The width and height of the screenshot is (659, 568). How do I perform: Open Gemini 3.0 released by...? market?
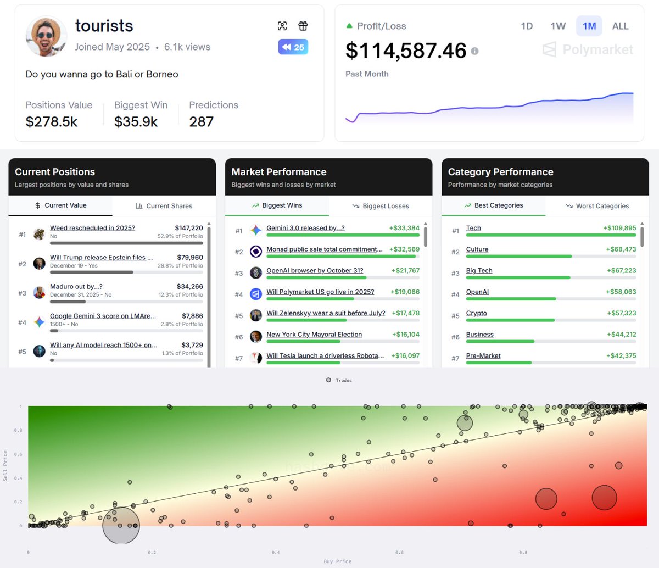click(305, 228)
